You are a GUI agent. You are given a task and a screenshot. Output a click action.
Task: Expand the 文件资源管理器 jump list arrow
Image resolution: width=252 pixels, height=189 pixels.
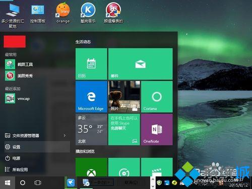point(65,136)
